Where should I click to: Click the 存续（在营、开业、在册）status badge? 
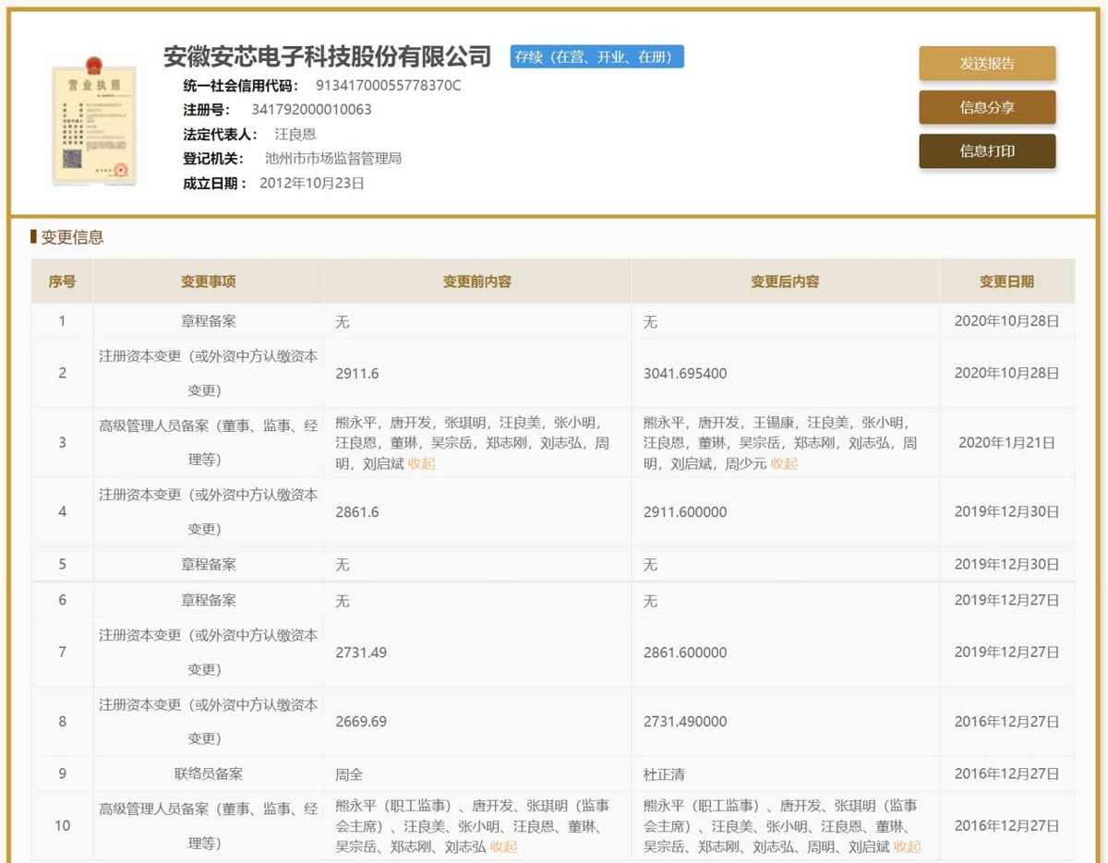tap(597, 56)
